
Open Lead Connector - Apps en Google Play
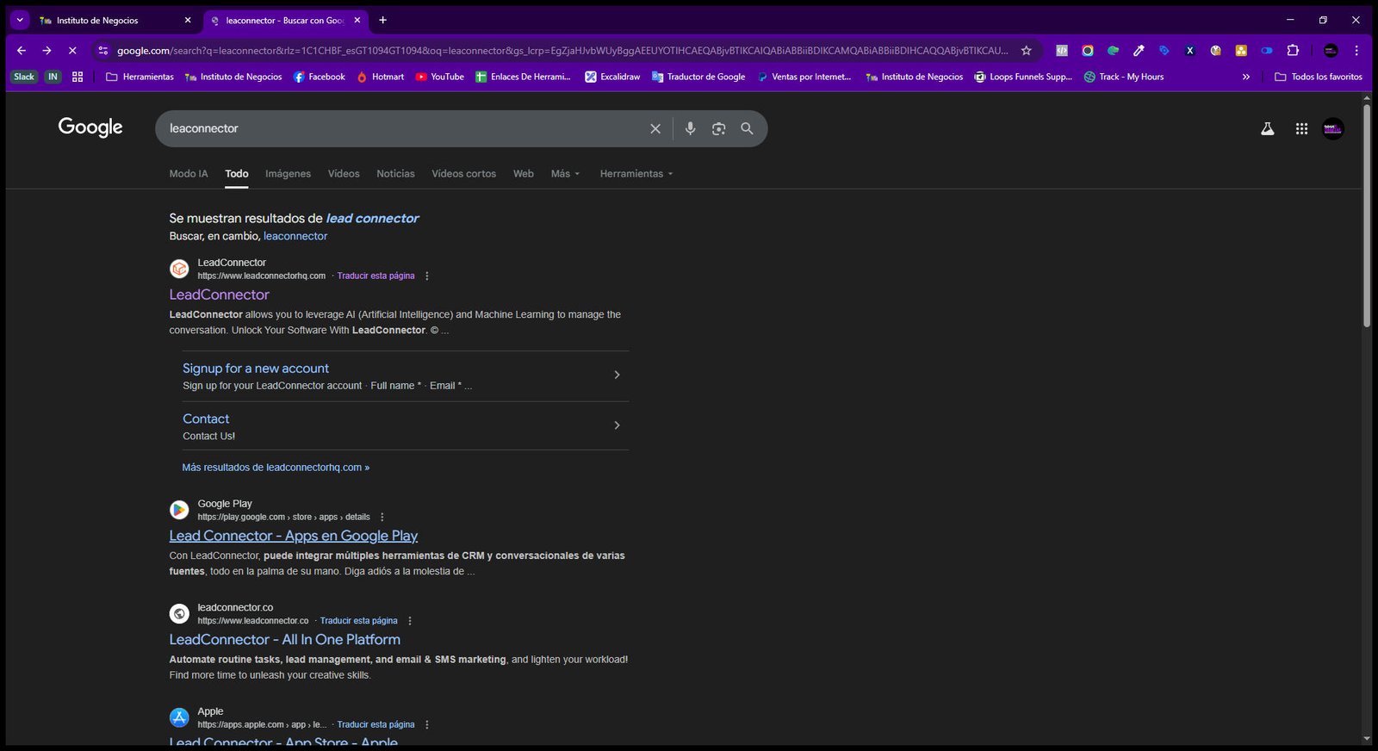click(293, 536)
